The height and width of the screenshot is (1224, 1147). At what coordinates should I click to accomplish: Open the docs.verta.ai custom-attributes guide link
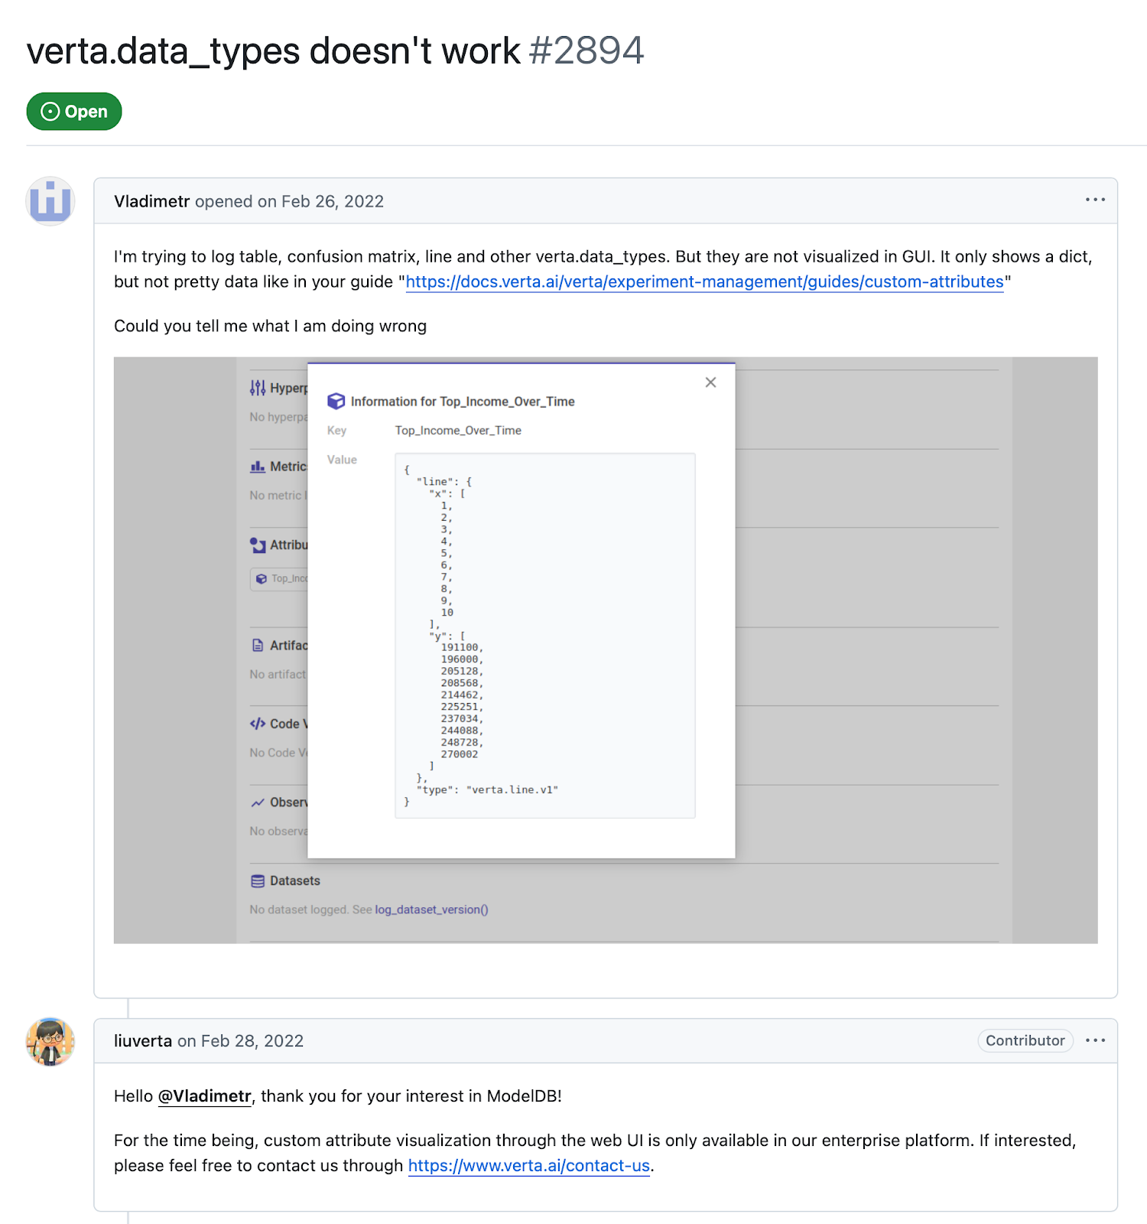pos(704,282)
